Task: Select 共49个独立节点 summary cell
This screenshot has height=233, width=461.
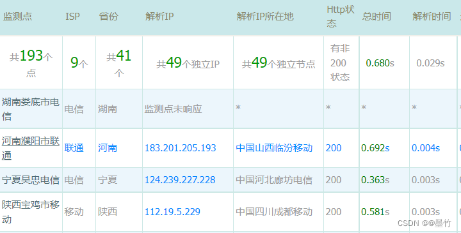Action: (279, 63)
